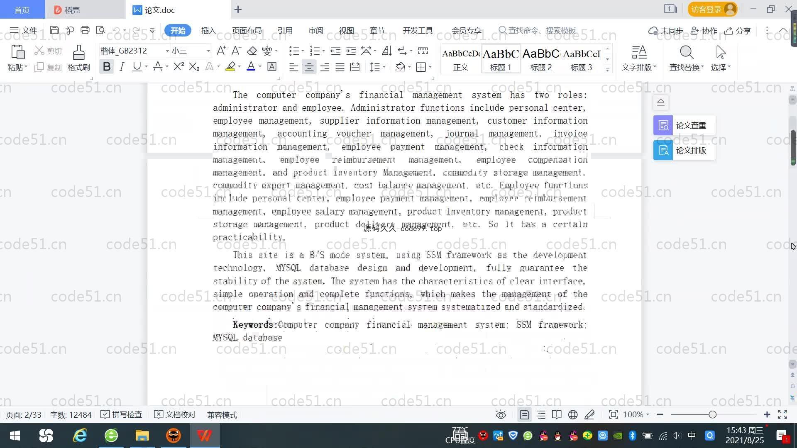Click 访客登录 login button
The image size is (797, 448).
pos(712,9)
